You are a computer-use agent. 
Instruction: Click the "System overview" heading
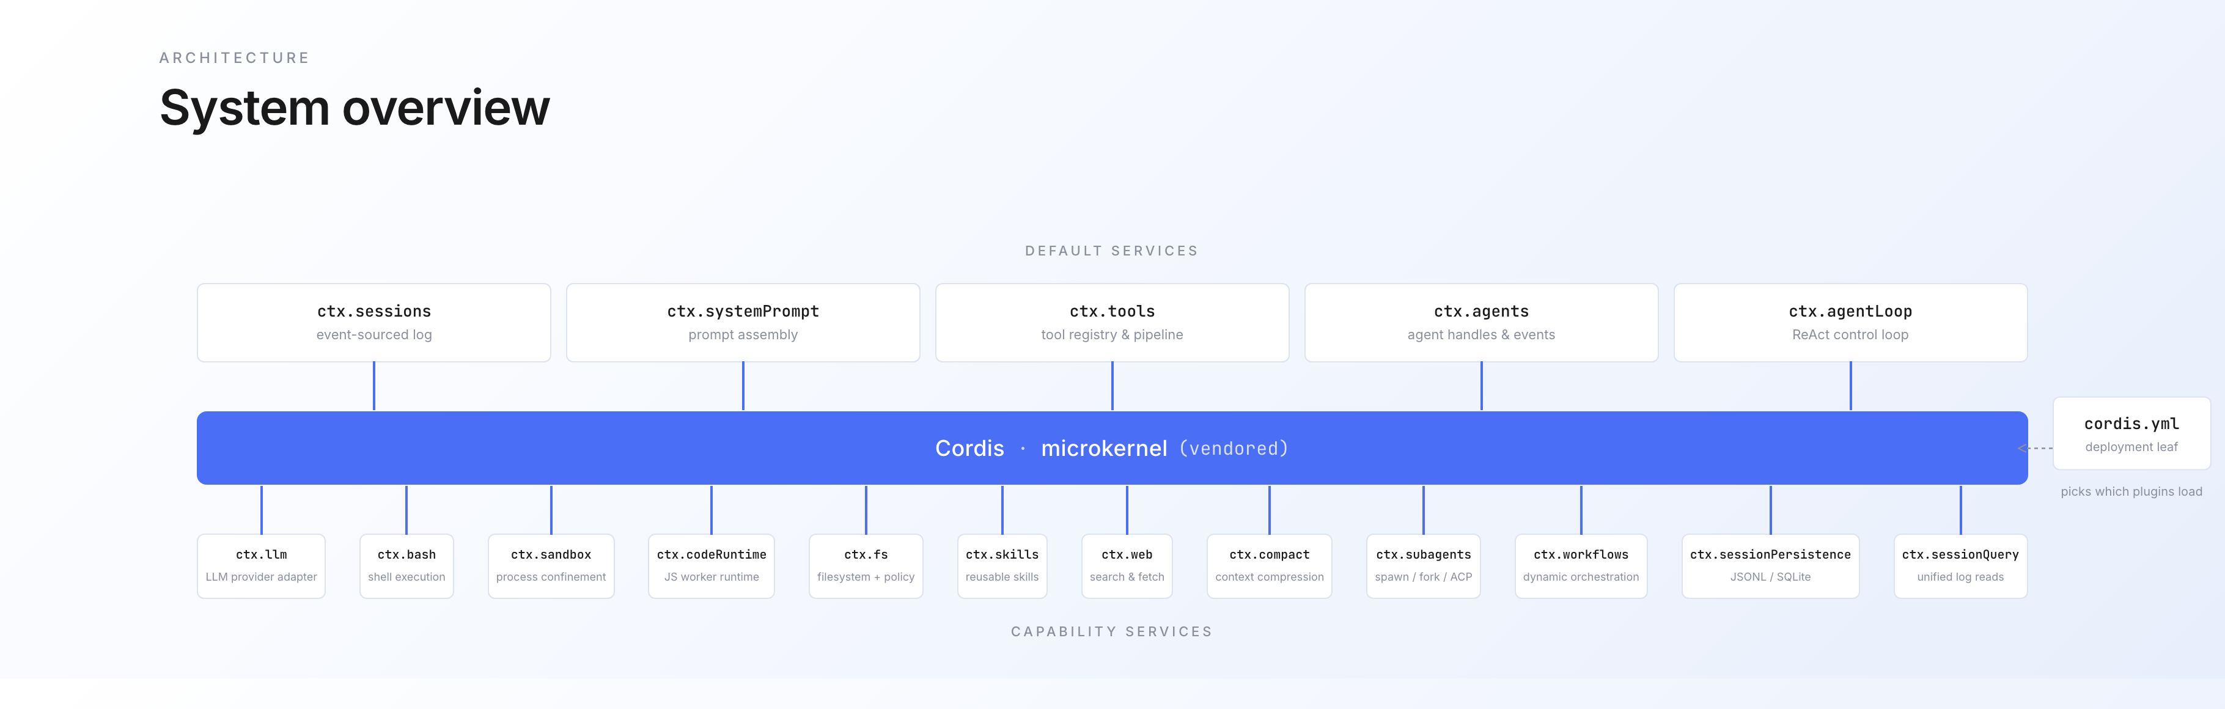(354, 108)
